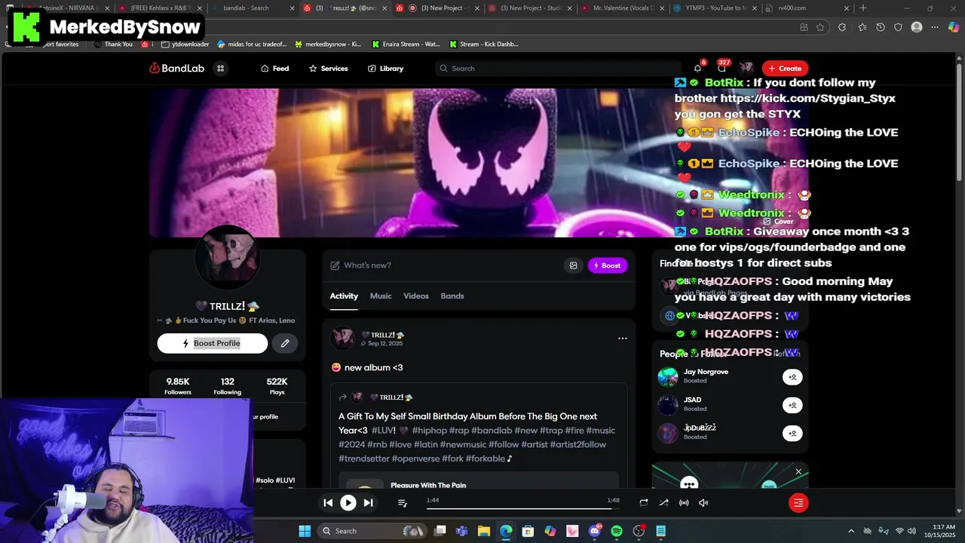Open the BandLab apps grid icon

point(220,69)
